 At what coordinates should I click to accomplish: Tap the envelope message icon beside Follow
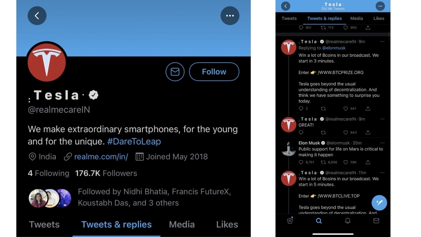[175, 72]
